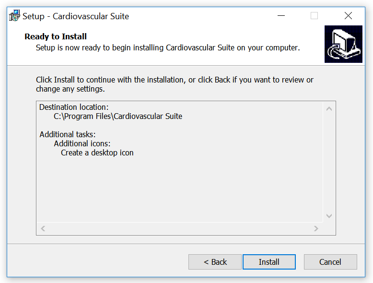Click the summary box scroll down arrow
The height and width of the screenshot is (283, 373).
pos(329,216)
